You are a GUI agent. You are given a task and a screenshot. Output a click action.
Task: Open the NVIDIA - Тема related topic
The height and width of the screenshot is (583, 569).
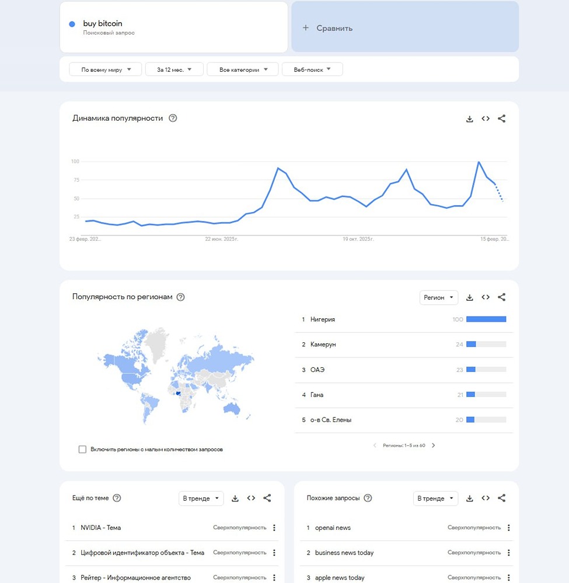point(101,528)
